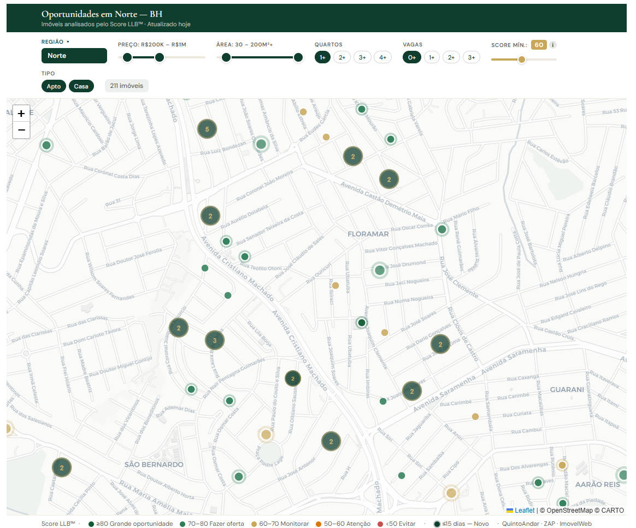Open the cluster of 3 properties marker
This screenshot has width=636, height=528.
(x=215, y=340)
